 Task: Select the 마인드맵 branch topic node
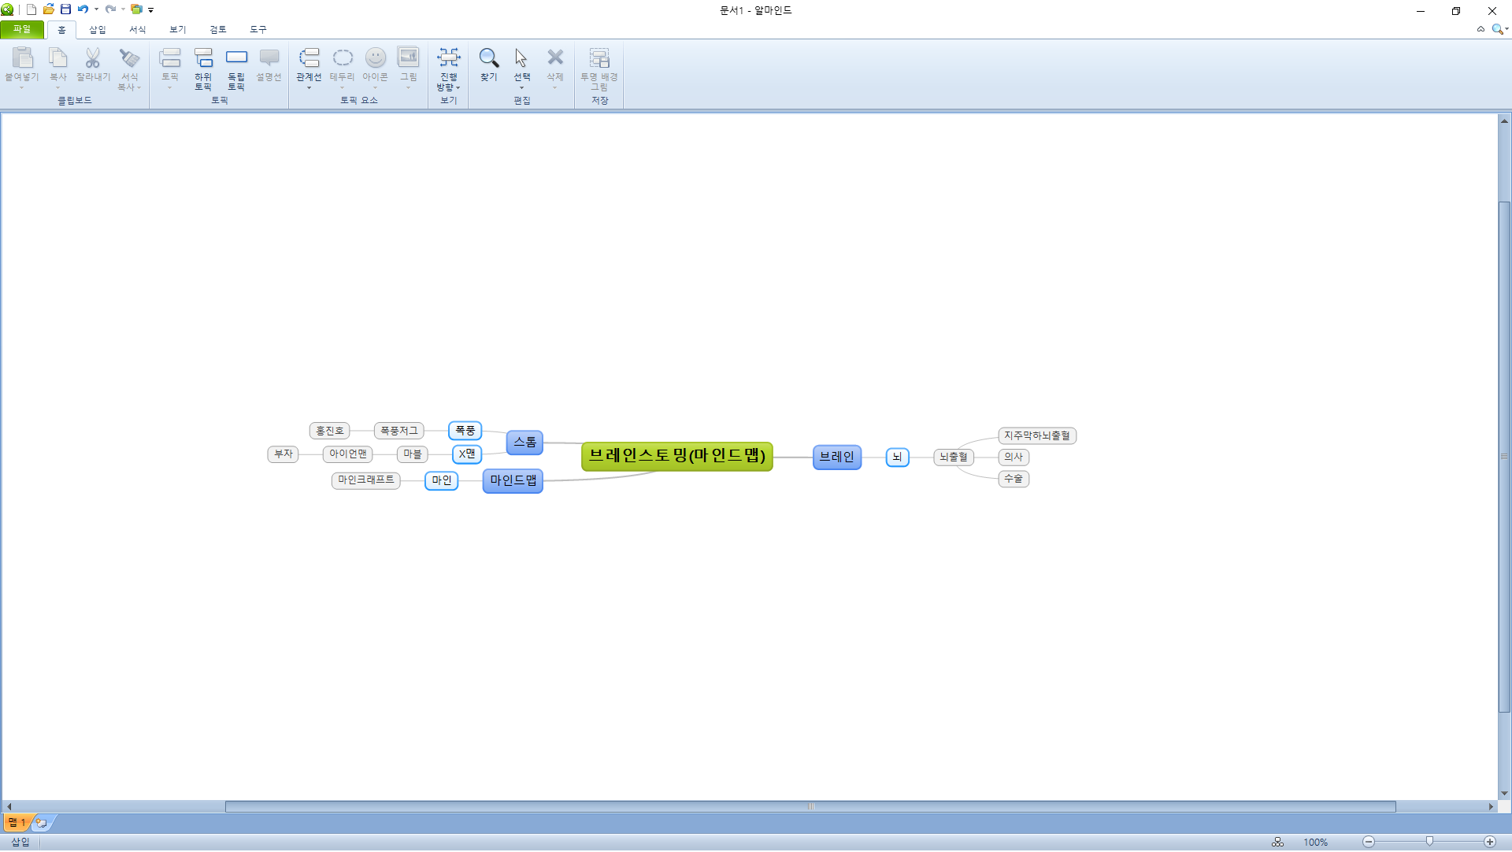click(513, 481)
